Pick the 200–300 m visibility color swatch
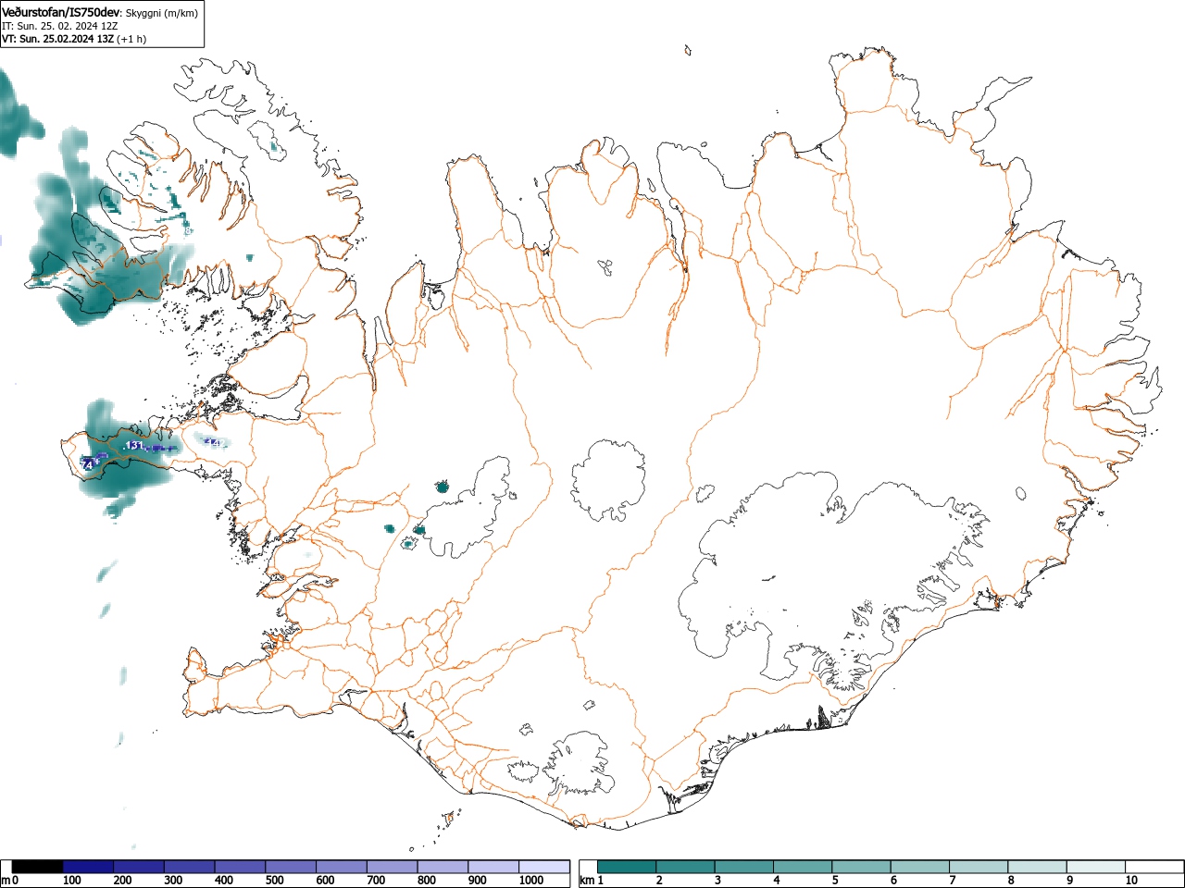The width and height of the screenshot is (1185, 888). (x=139, y=867)
